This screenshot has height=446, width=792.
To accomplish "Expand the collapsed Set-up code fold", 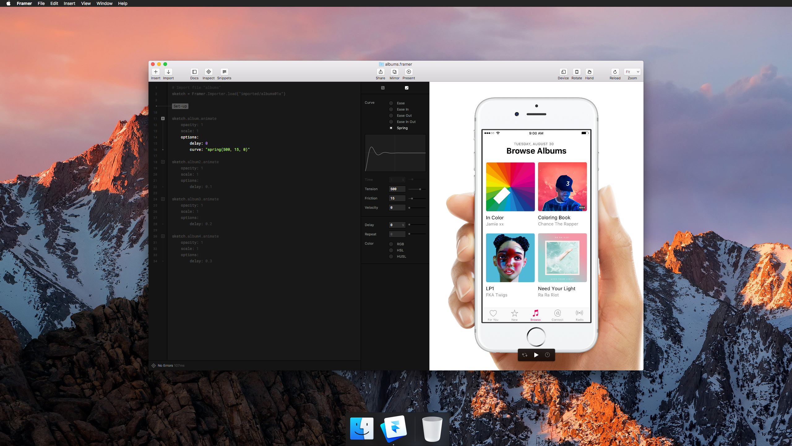I will tap(180, 106).
